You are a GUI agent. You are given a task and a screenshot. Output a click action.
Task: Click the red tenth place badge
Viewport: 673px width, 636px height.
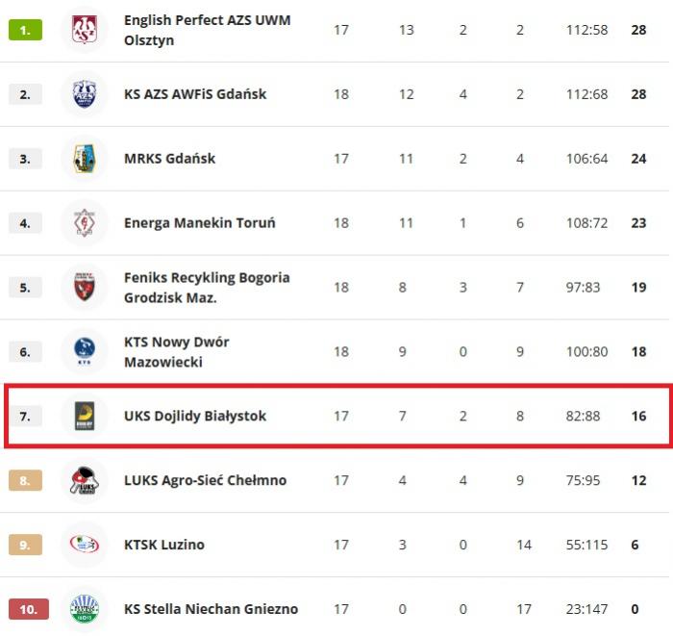[x=28, y=609]
